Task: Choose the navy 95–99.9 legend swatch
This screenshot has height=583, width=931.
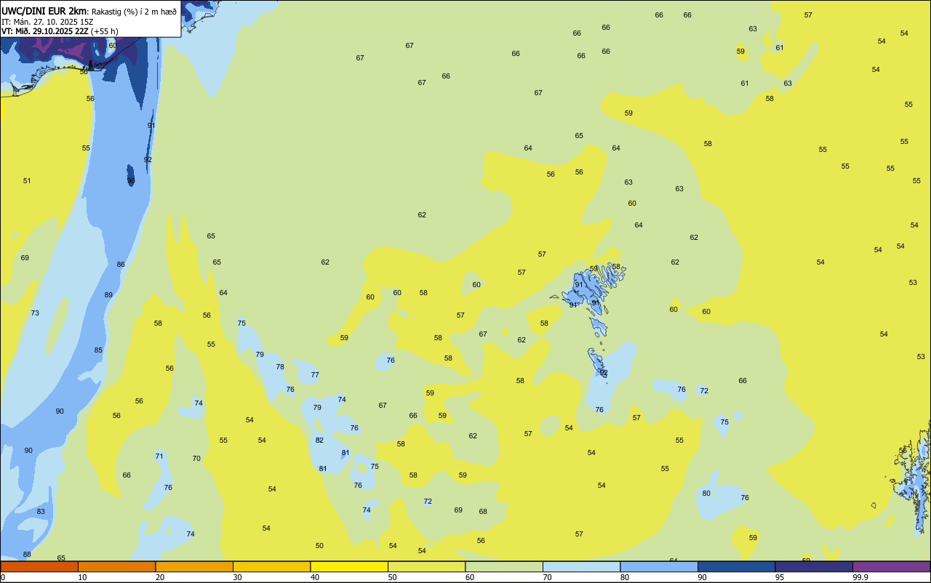Action: pos(814,566)
